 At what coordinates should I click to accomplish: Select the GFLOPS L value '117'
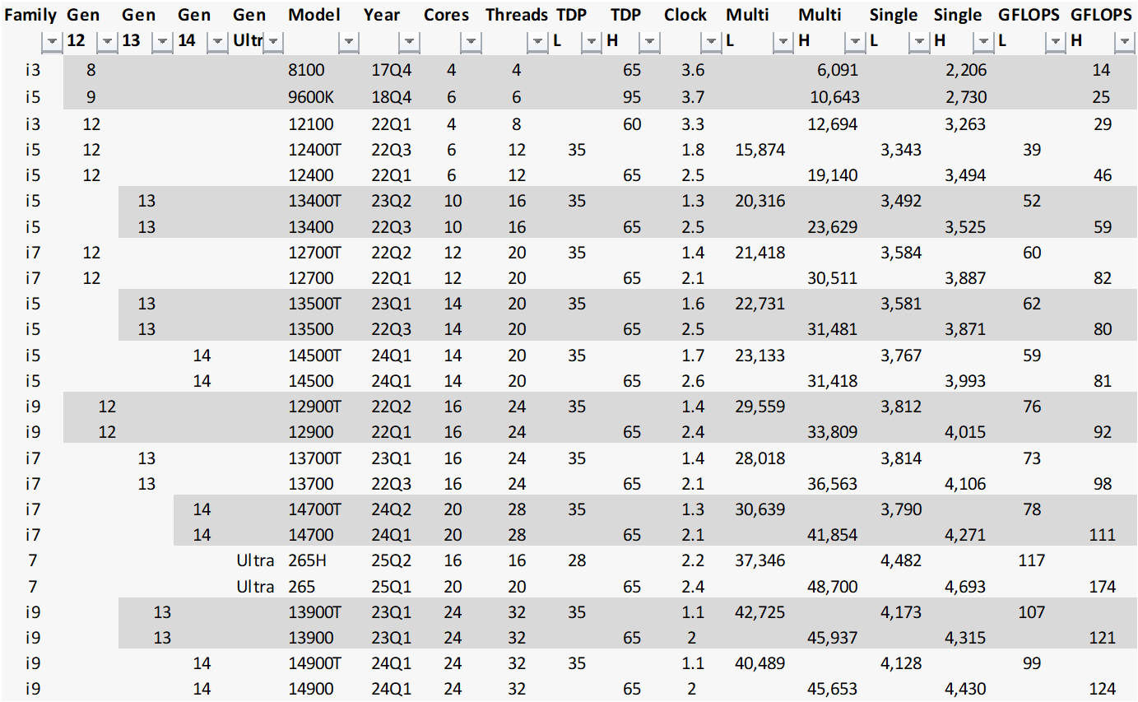pos(1032,561)
